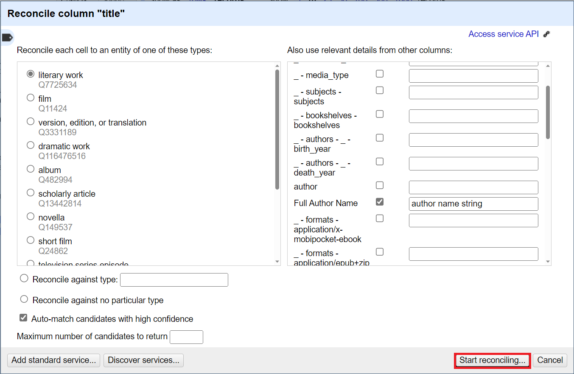Enable the media_type column checkbox
This screenshot has width=574, height=374.
point(379,73)
